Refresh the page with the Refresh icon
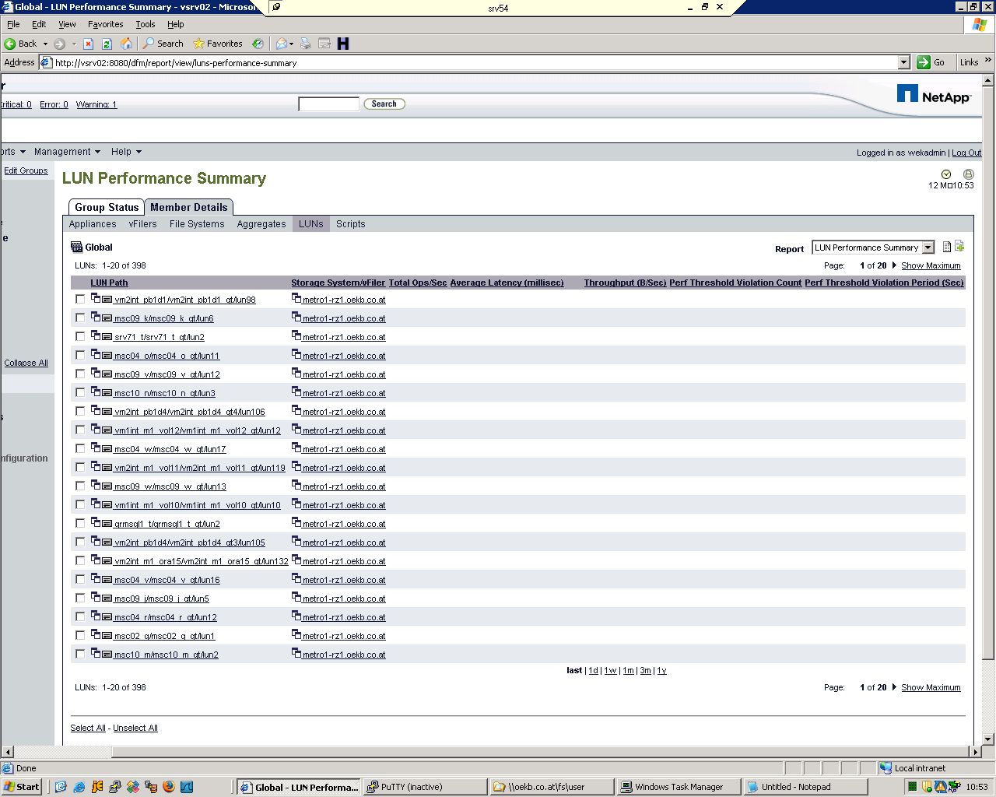The height and width of the screenshot is (797, 996). (107, 44)
